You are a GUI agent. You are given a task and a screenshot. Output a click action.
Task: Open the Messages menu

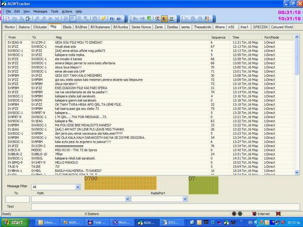click(x=40, y=12)
